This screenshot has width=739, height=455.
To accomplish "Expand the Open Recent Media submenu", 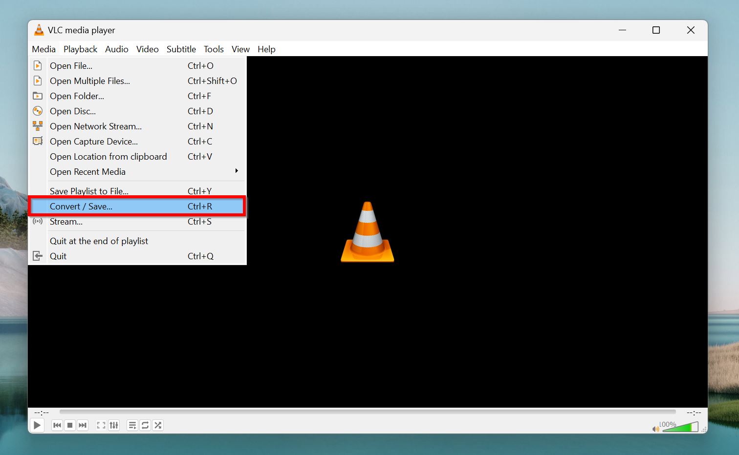I will pos(237,171).
